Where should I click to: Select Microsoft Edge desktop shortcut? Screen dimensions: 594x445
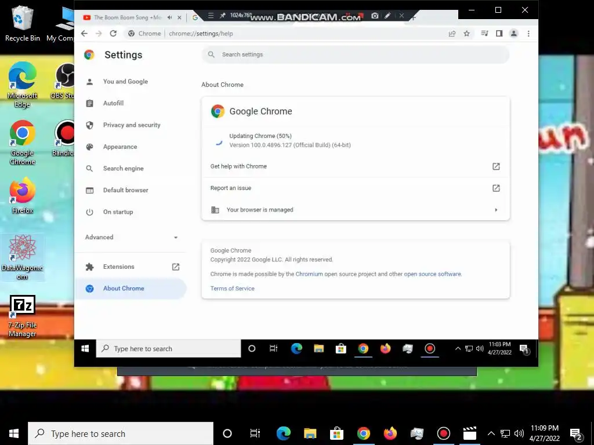click(23, 85)
